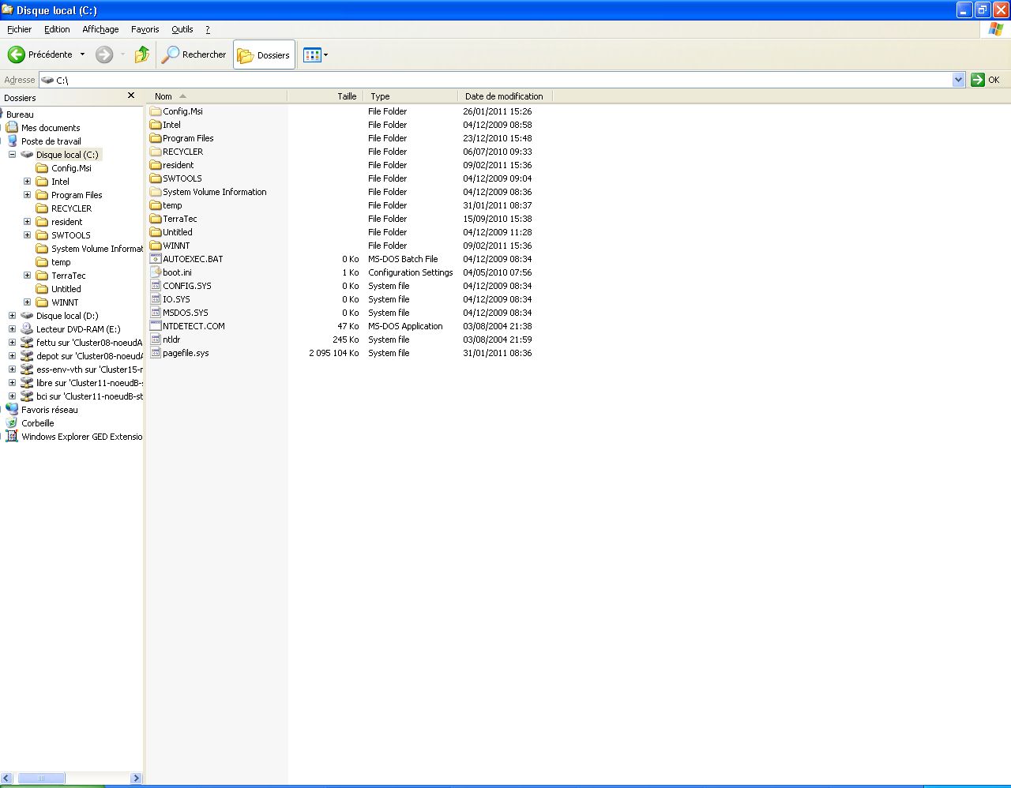The height and width of the screenshot is (788, 1011).
Task: Open the Outils menu
Action: point(182,29)
